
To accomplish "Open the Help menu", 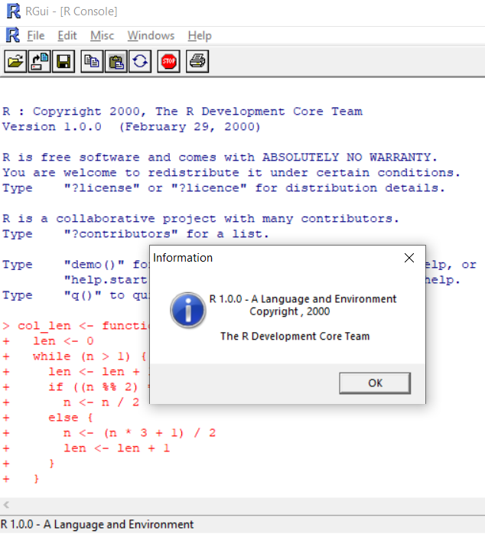I will 200,35.
